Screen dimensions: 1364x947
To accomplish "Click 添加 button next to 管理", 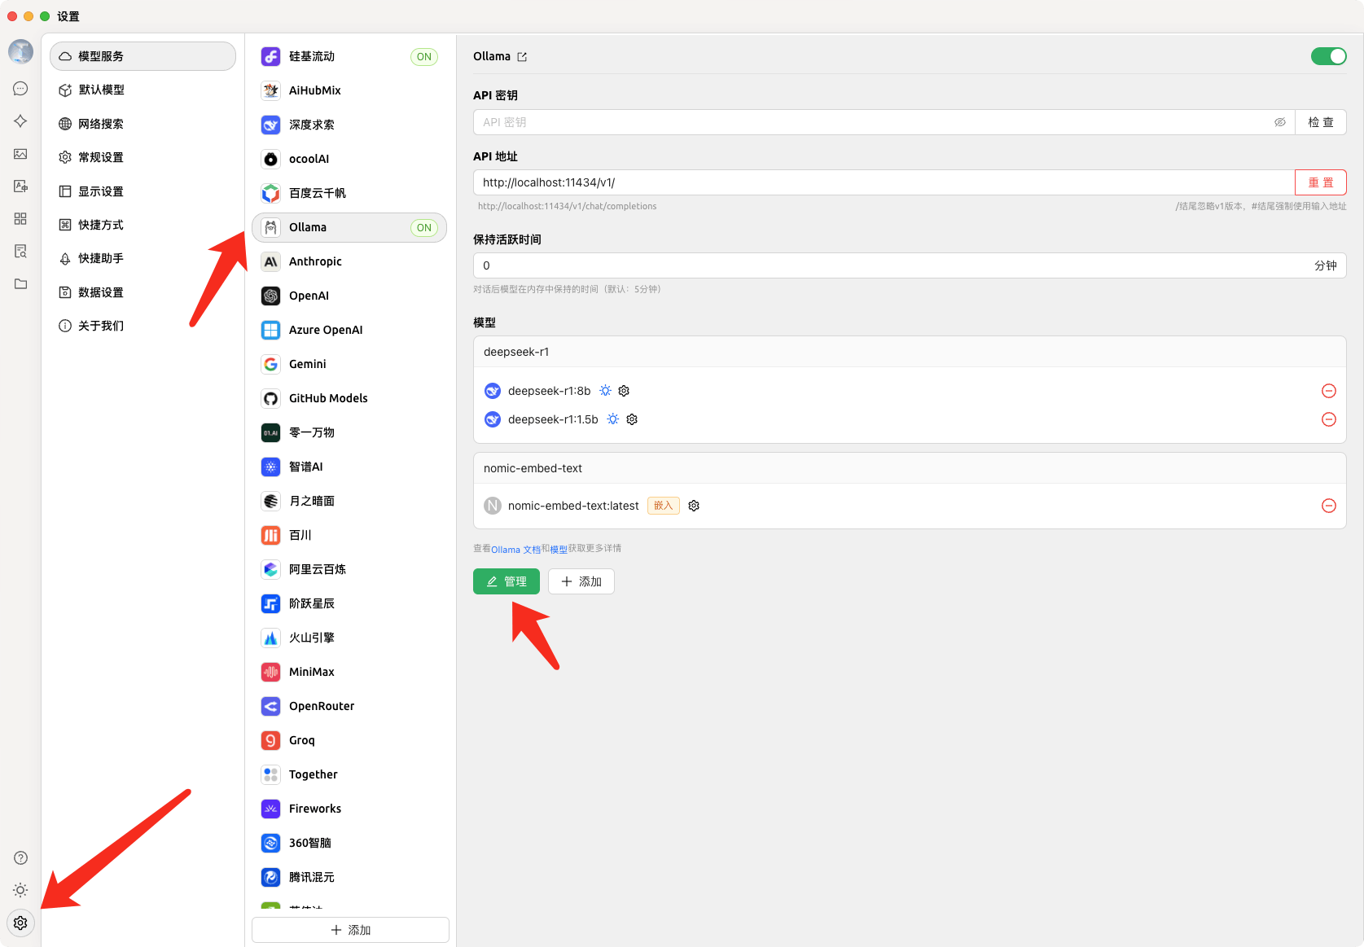I will coord(581,581).
